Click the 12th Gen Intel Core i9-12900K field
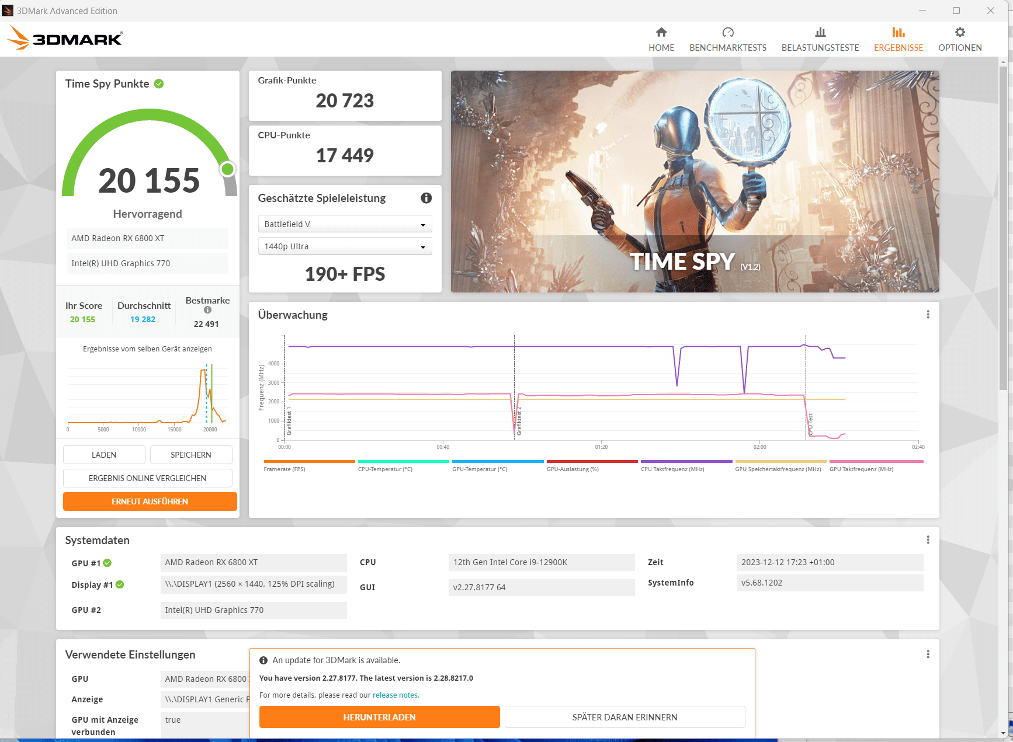The image size is (1013, 742). point(542,562)
